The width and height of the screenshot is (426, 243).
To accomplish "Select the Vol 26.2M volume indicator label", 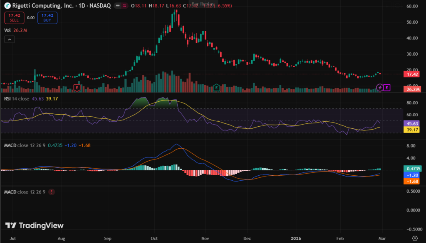I will point(16,30).
